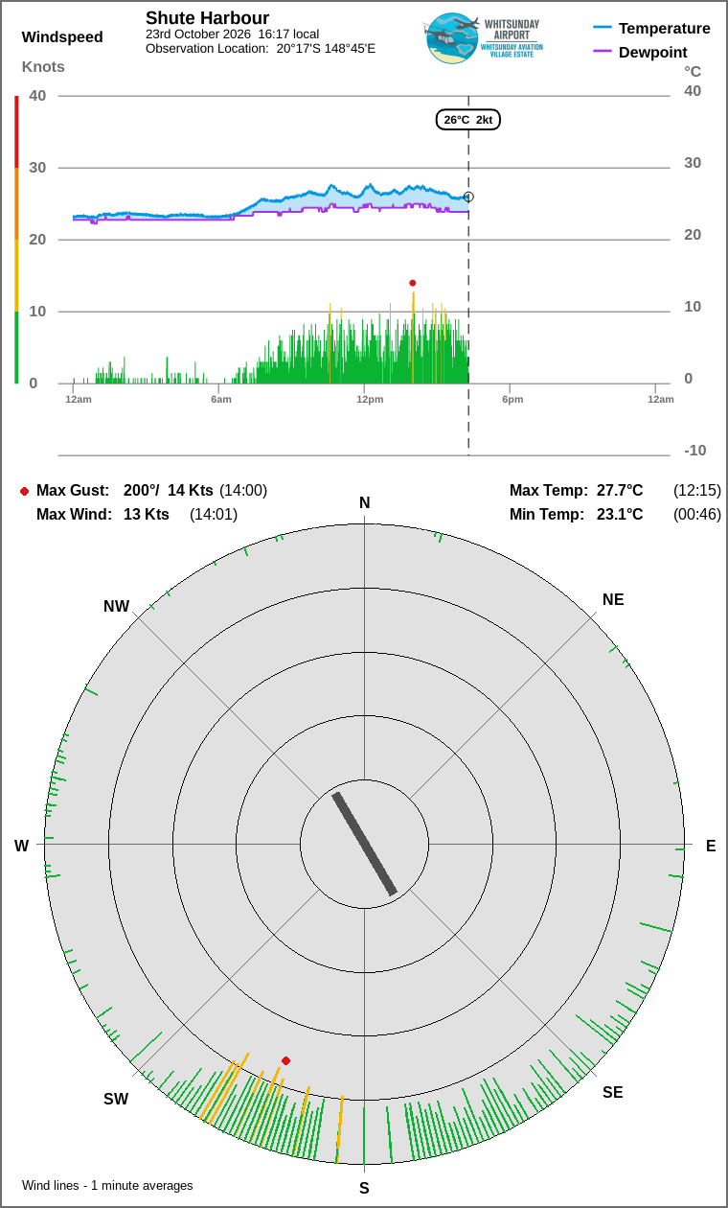Click the E compass label
The height and width of the screenshot is (1208, 728).
click(x=711, y=846)
